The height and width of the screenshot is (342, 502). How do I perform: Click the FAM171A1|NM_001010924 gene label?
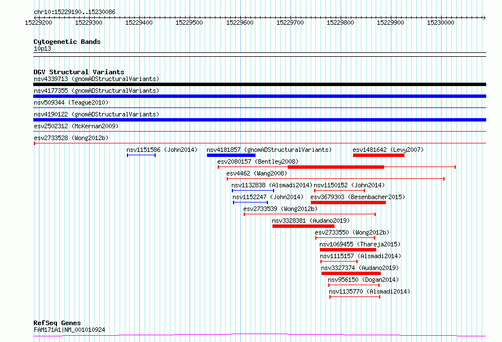pyautogui.click(x=69, y=330)
